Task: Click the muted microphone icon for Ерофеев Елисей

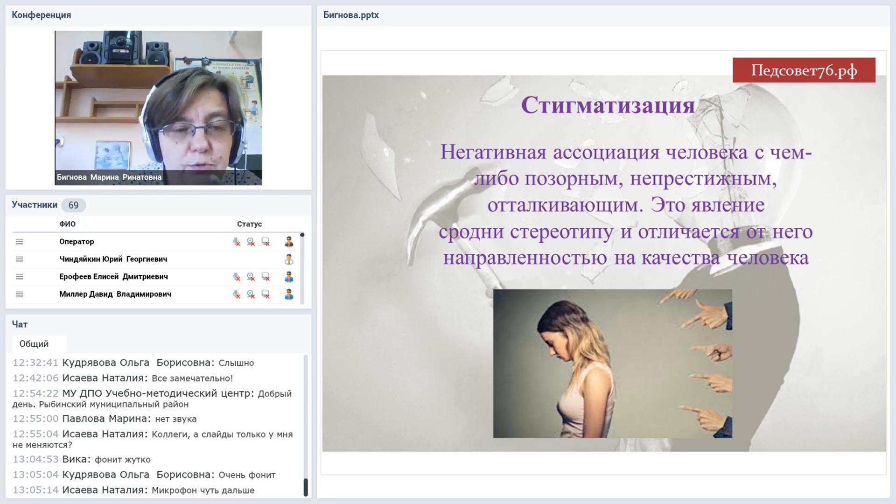Action: [237, 277]
